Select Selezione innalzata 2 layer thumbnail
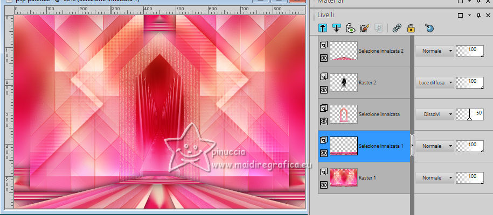 (344, 51)
